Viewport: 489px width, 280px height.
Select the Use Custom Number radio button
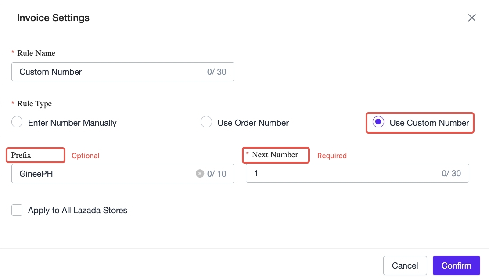(x=378, y=122)
